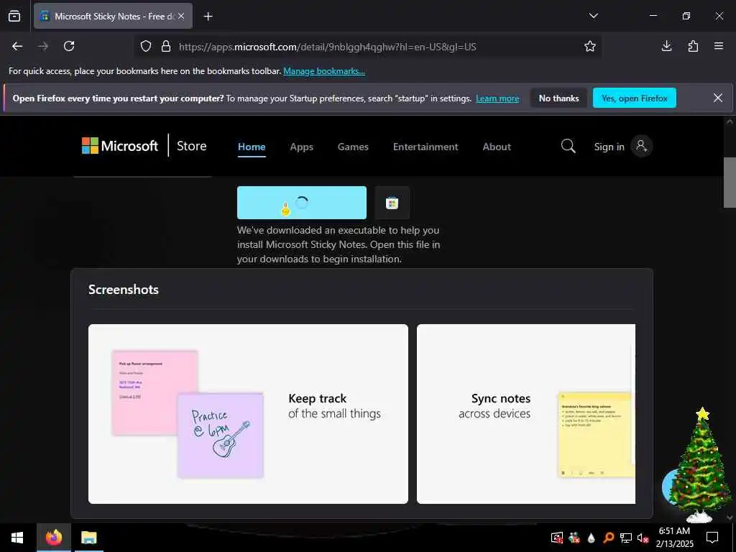This screenshot has height=552, width=736.
Task: Choose No thanks in the notification bar
Action: click(558, 98)
